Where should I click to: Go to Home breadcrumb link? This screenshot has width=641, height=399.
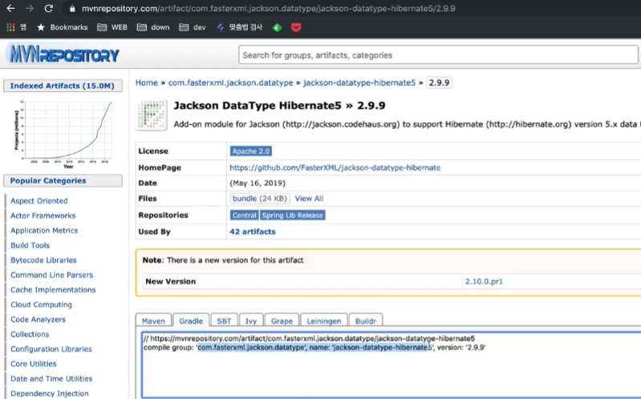coord(146,83)
